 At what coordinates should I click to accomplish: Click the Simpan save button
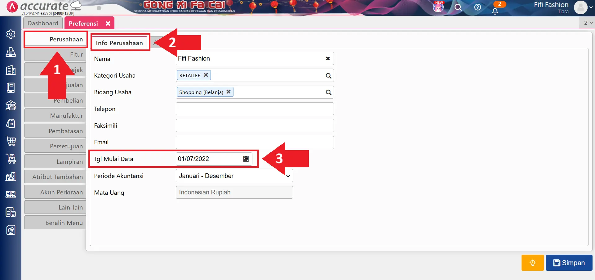[569, 263]
